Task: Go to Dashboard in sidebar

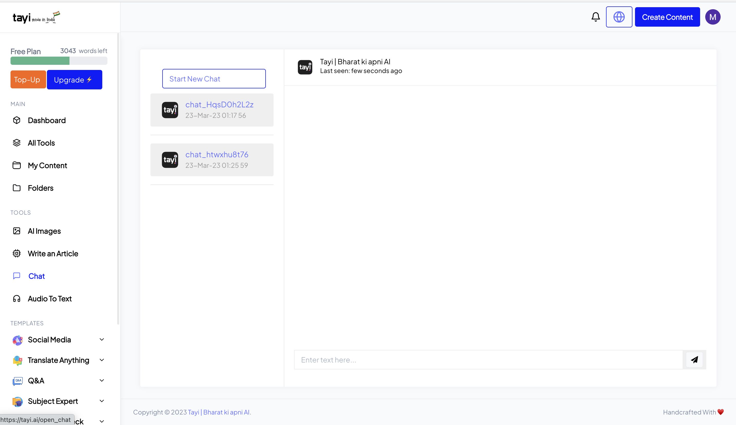Action: [46, 120]
